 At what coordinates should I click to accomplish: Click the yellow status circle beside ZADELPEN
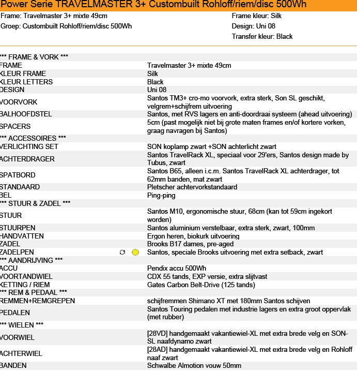coord(135,253)
